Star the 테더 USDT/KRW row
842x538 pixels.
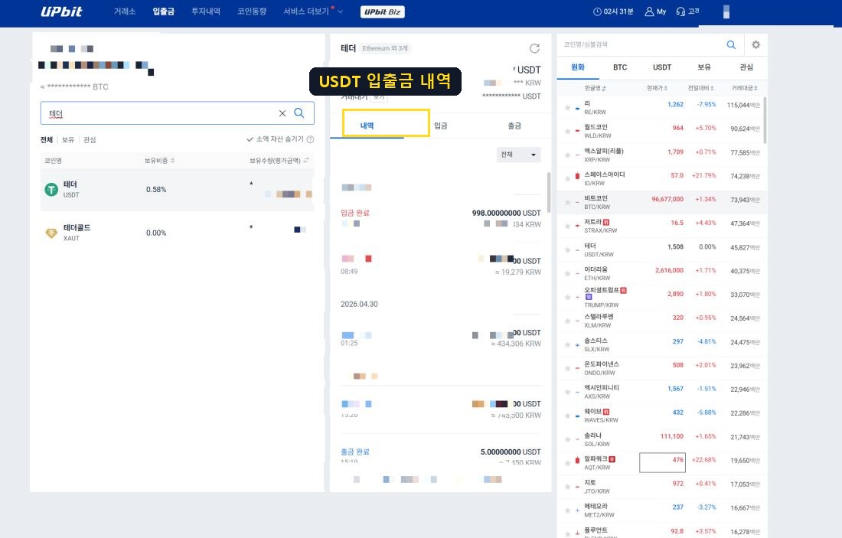click(x=567, y=249)
